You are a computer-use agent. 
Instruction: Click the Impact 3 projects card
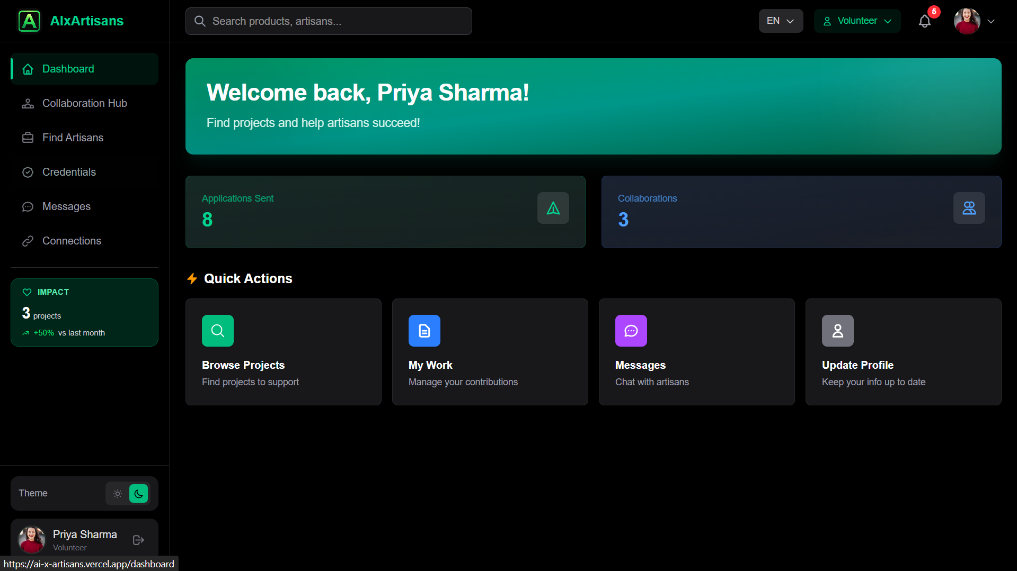pyautogui.click(x=85, y=313)
